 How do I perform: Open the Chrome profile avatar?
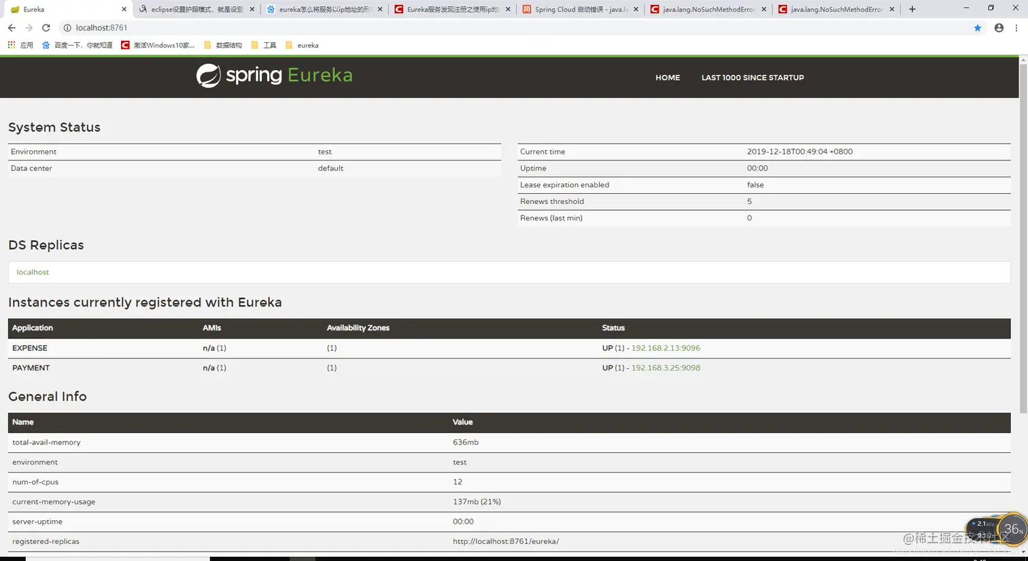[999, 28]
